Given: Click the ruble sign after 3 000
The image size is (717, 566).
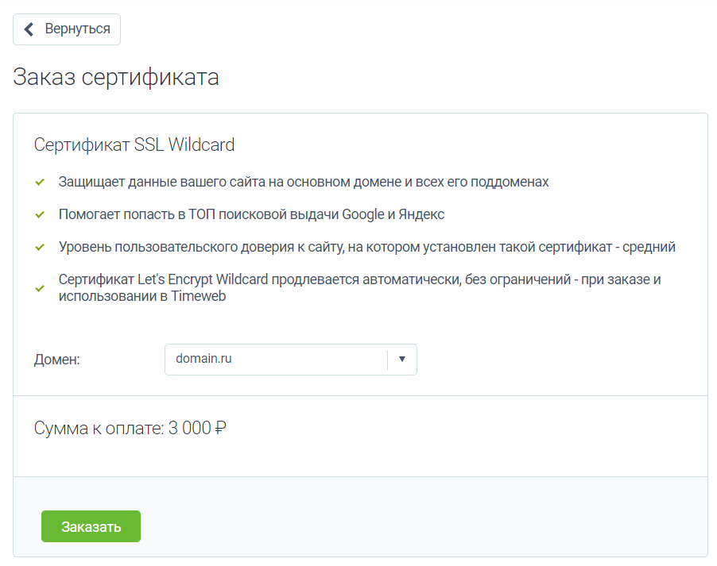Looking at the screenshot, I should [x=221, y=429].
